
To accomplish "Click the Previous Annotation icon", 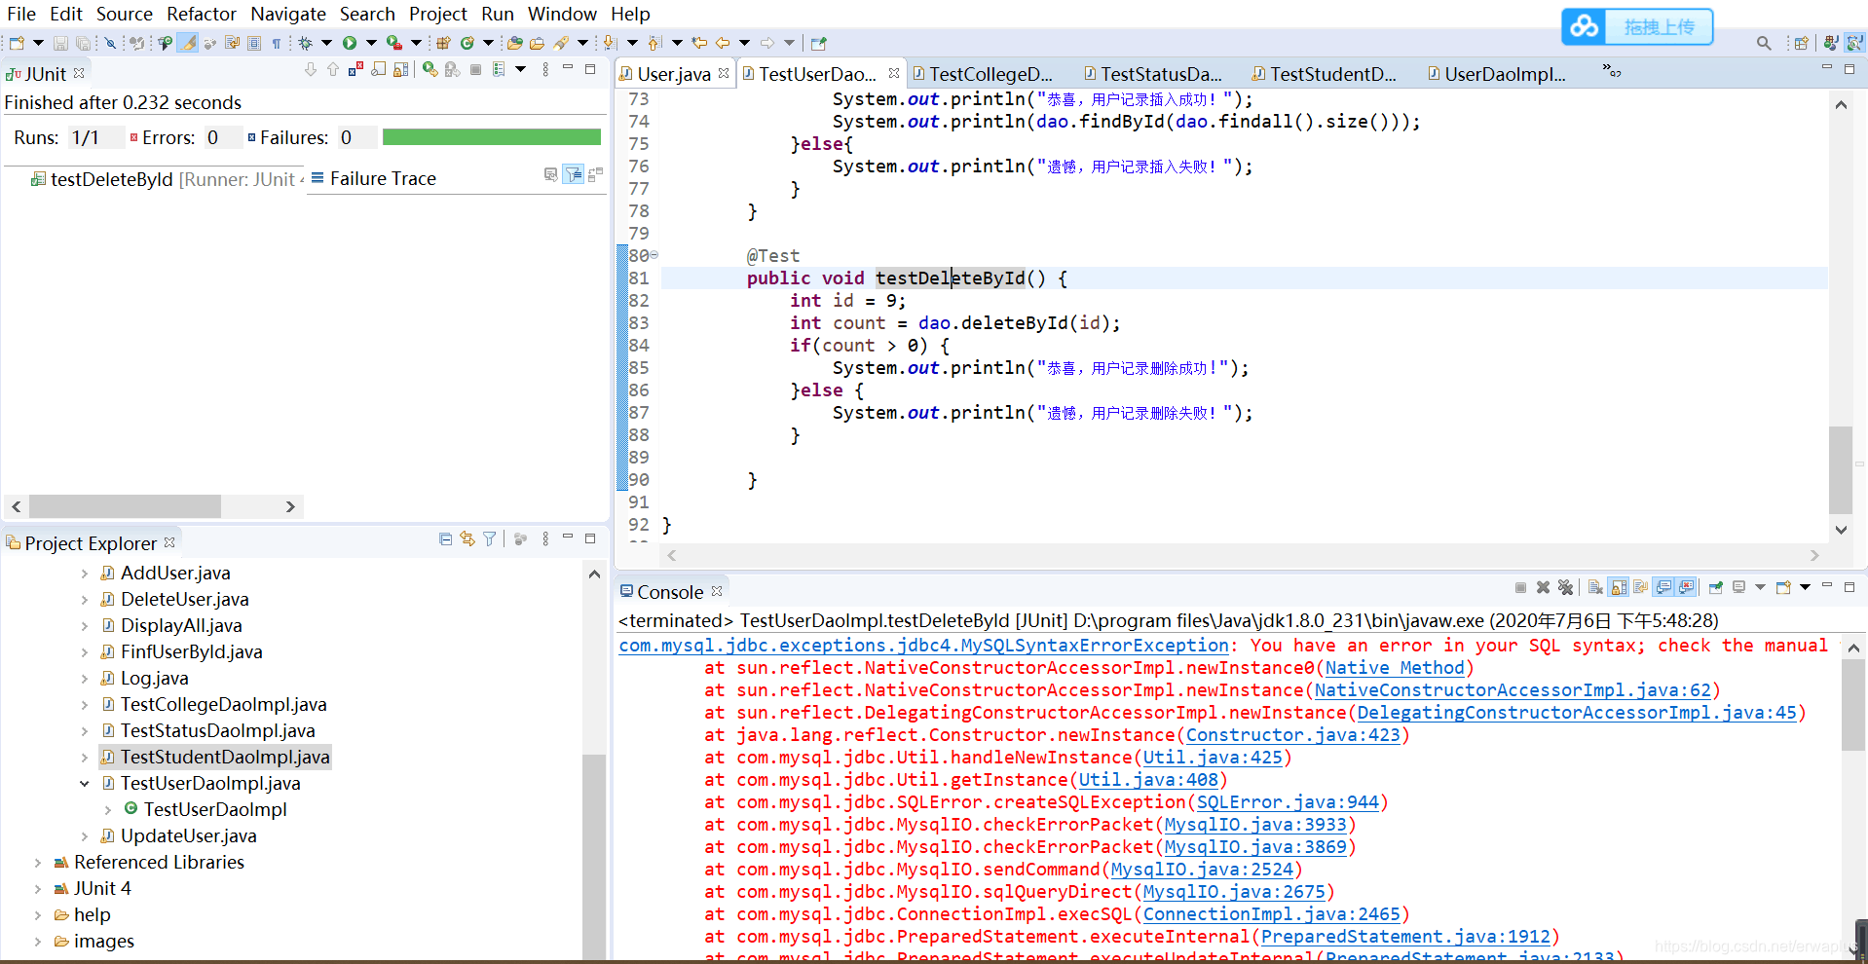I will point(654,43).
